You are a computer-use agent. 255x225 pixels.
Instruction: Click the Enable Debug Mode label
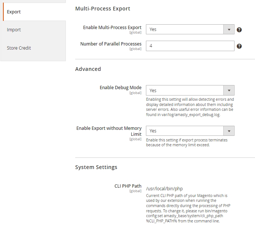click(x=121, y=88)
